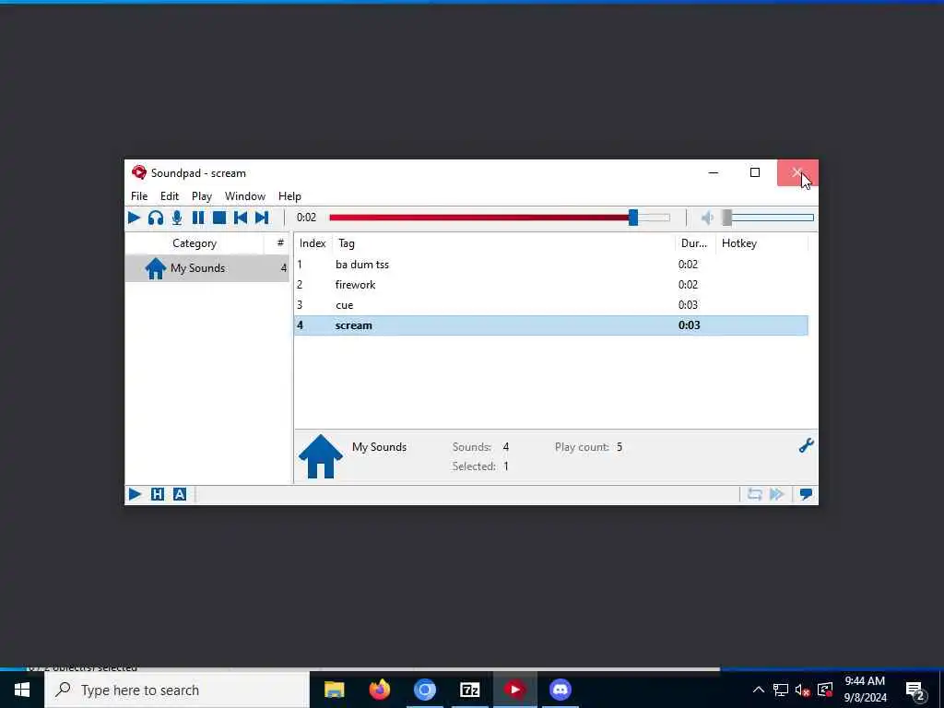The height and width of the screenshot is (708, 944).
Task: Open Chromium browser from the taskbar
Action: [424, 690]
